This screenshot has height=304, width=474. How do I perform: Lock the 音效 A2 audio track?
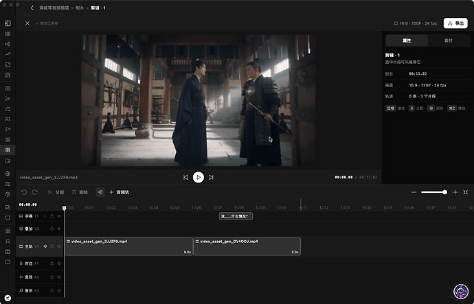click(52, 277)
